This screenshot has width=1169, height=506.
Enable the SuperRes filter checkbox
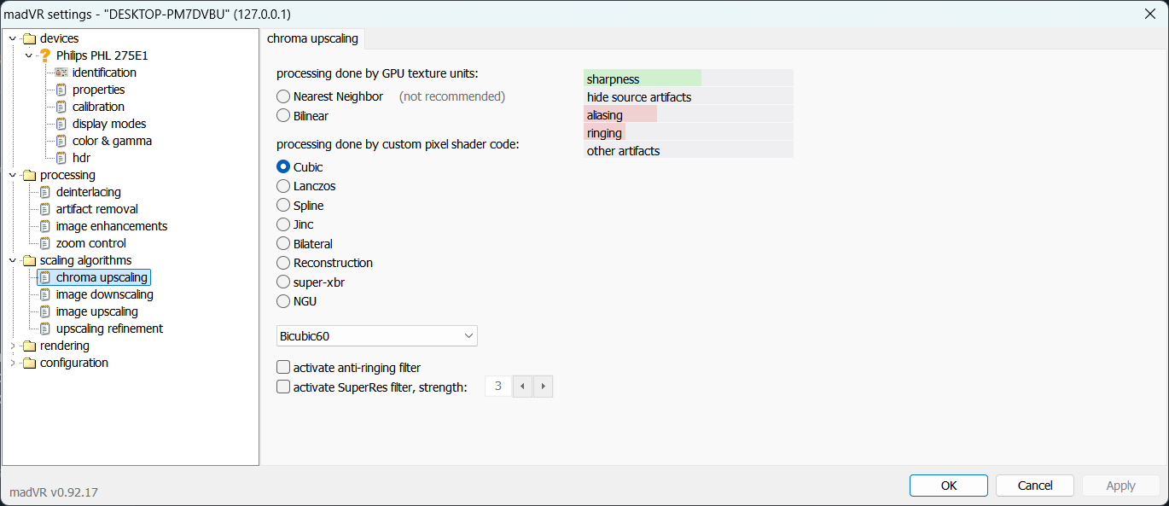tap(283, 387)
